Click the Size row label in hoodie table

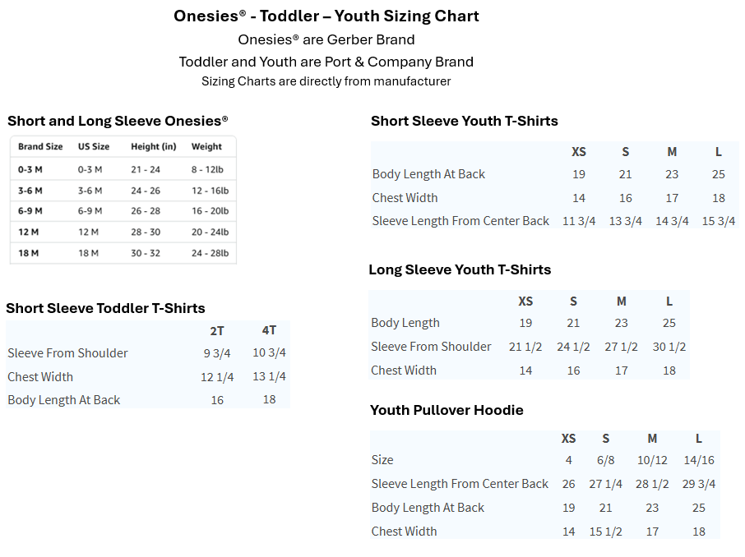pos(382,461)
